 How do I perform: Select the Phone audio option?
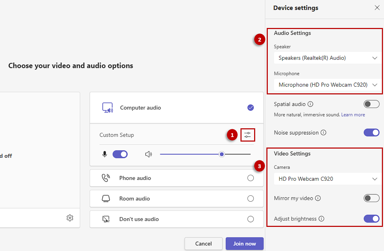(x=251, y=178)
